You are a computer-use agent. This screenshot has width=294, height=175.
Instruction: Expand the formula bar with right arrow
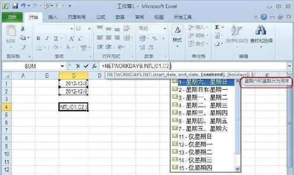tap(289, 66)
